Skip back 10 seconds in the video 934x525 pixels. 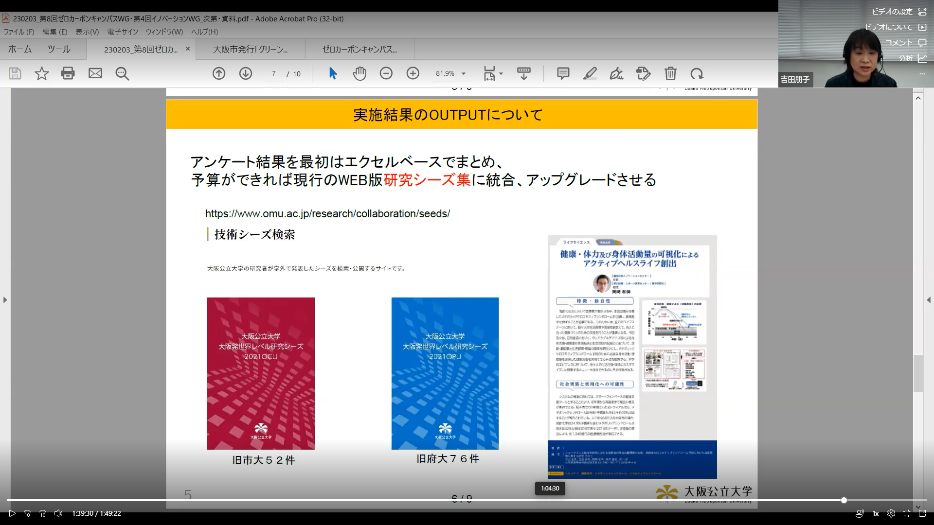(27, 513)
